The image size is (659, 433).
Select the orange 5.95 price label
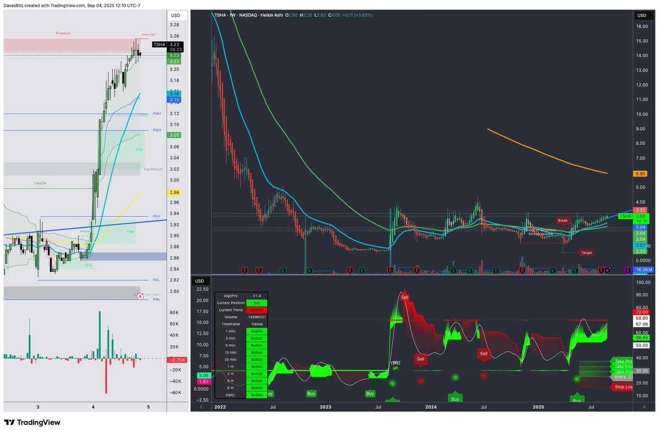(x=641, y=173)
